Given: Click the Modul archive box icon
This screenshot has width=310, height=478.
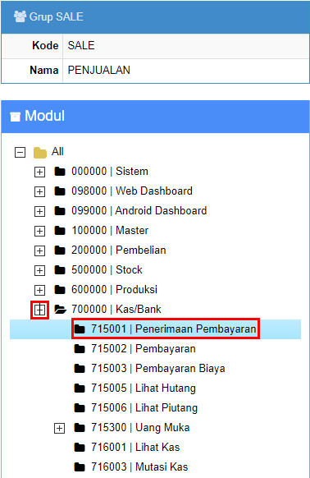Looking at the screenshot, I should [x=16, y=117].
